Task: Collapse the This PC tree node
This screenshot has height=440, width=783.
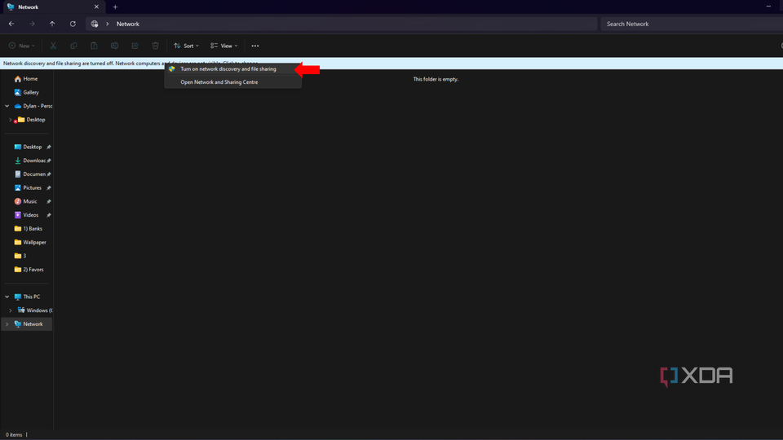Action: click(x=7, y=297)
